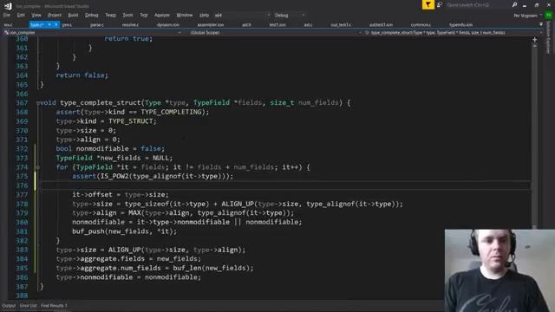555x312 pixels.
Task: Open the Error List panel tab
Action: tap(29, 306)
